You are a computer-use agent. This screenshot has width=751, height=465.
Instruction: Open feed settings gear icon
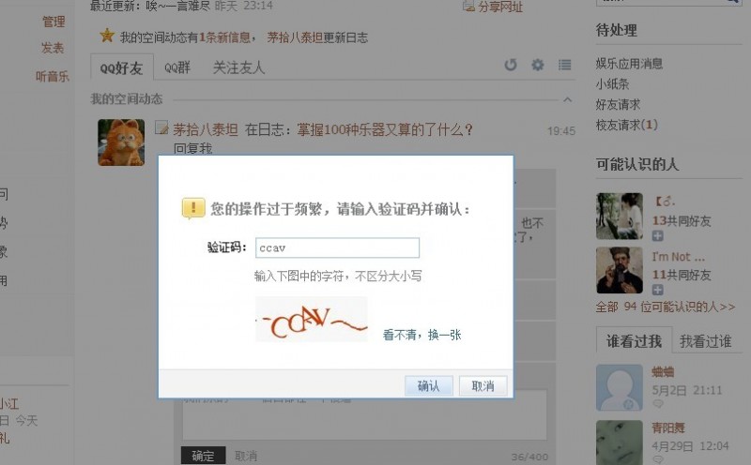point(538,65)
